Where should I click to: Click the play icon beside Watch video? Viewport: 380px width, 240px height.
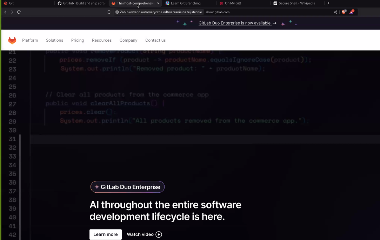(159, 234)
